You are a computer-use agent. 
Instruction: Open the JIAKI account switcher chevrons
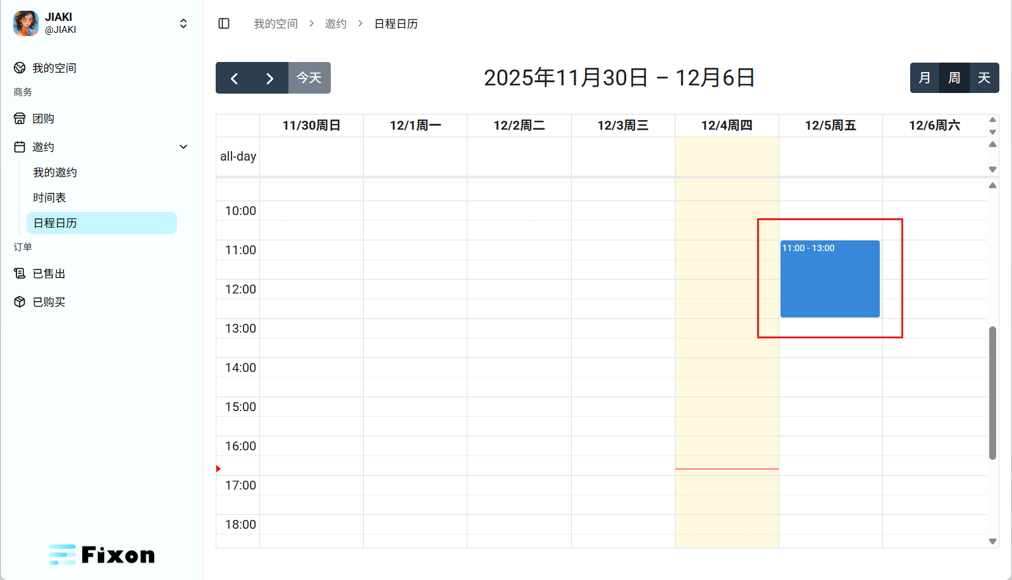pos(183,23)
